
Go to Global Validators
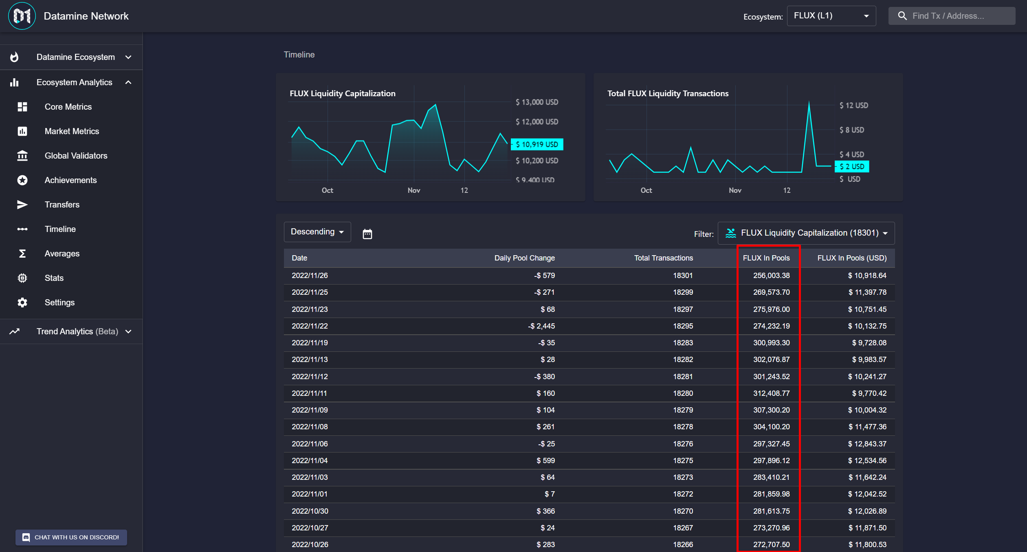(x=76, y=156)
